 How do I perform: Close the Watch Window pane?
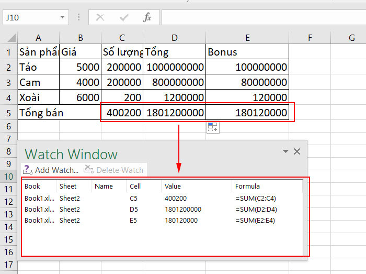297,151
